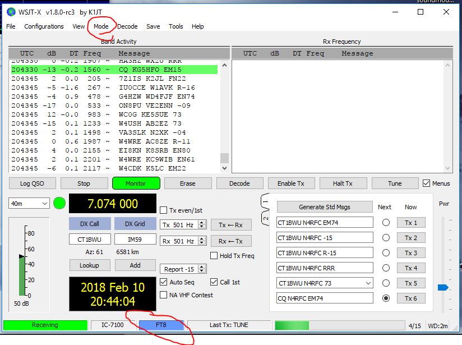
Task: Click the Tx 501 Hz spinner arrows
Action: [202, 225]
